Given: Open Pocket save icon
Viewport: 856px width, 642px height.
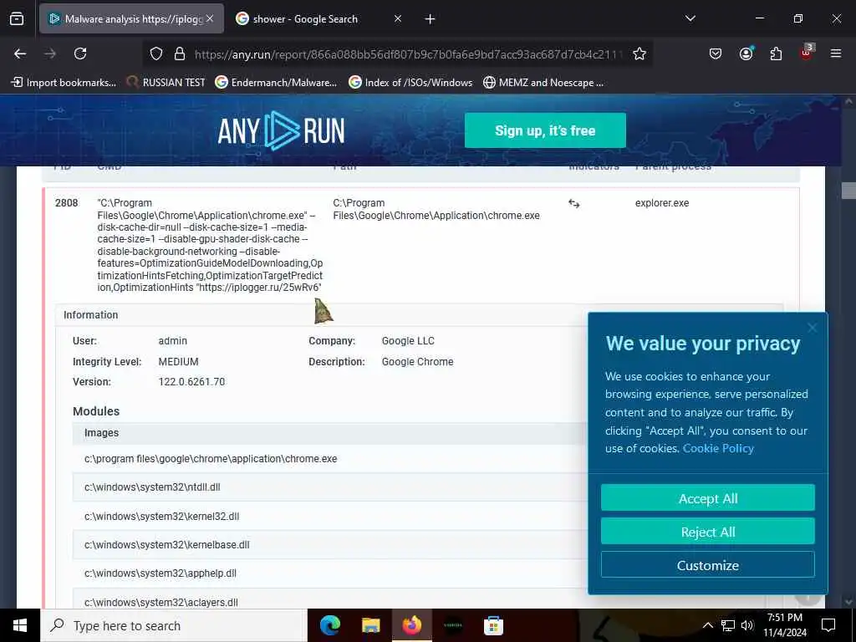Looking at the screenshot, I should tap(716, 53).
